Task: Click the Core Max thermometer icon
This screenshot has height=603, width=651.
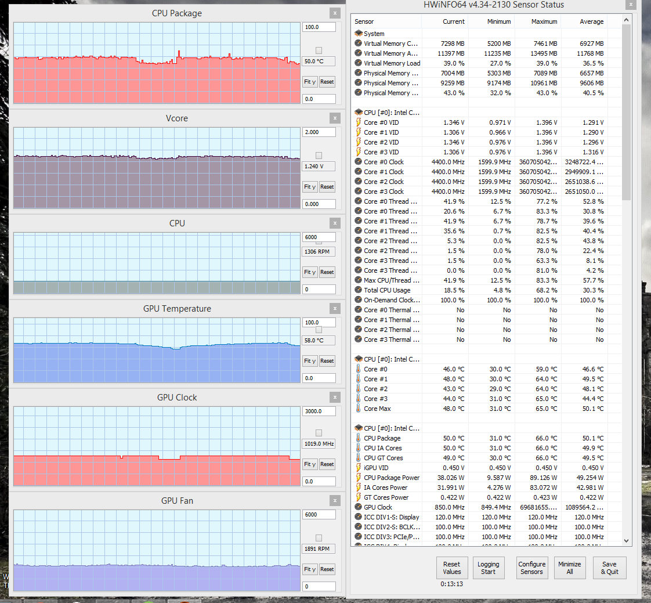Action: (359, 408)
